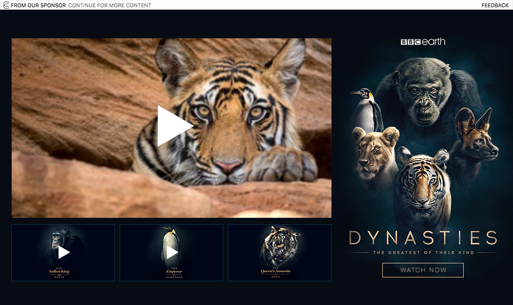Screen dimensions: 513x305
Task: Play "The Fallen King" episode clip
Action: pyautogui.click(x=62, y=252)
